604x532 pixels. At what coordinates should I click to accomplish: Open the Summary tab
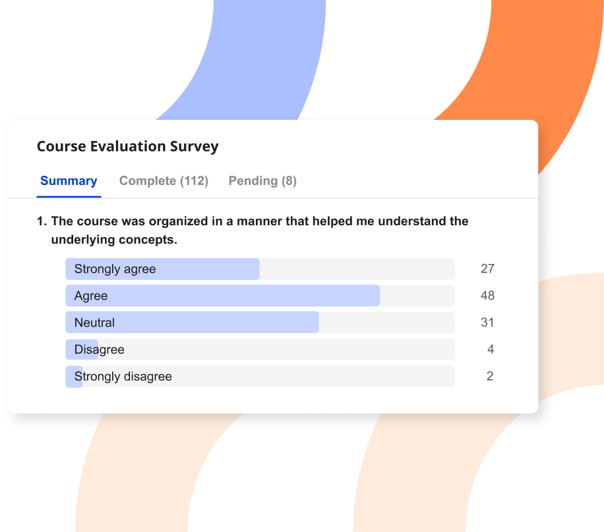[x=69, y=181]
